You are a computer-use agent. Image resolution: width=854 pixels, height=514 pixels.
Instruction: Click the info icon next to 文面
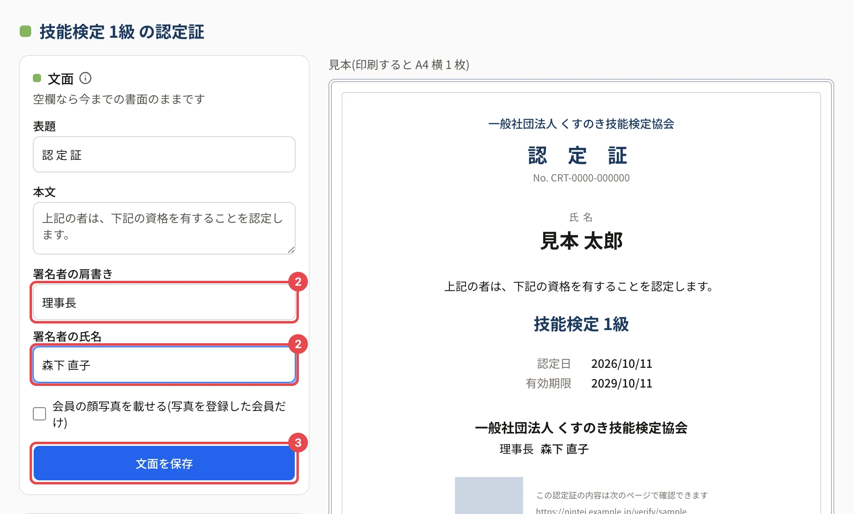(x=85, y=78)
